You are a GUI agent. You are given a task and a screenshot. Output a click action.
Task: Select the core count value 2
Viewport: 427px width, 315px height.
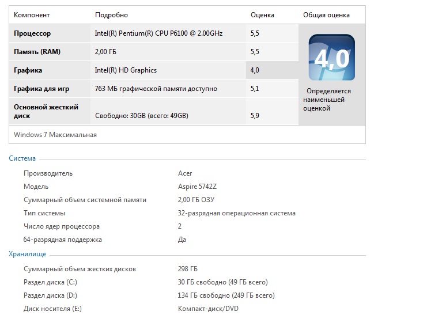click(179, 226)
